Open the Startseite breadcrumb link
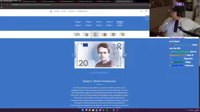The image size is (200, 112). coord(57,11)
